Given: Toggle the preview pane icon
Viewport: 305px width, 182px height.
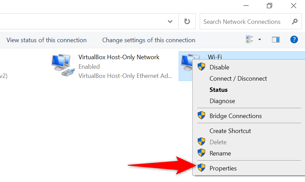Looking at the screenshot, I should pyautogui.click(x=275, y=40).
